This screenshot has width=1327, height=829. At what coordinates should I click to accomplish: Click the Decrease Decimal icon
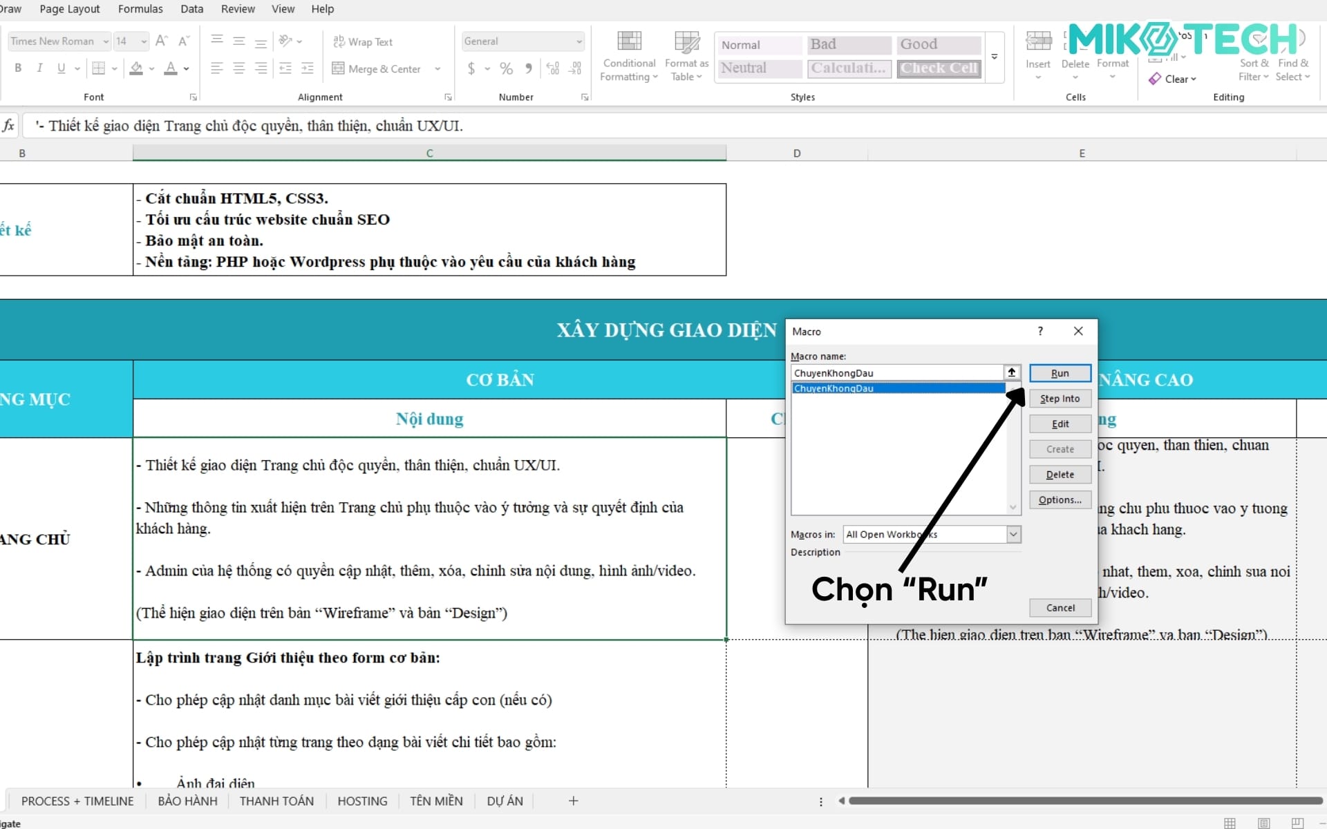point(575,68)
